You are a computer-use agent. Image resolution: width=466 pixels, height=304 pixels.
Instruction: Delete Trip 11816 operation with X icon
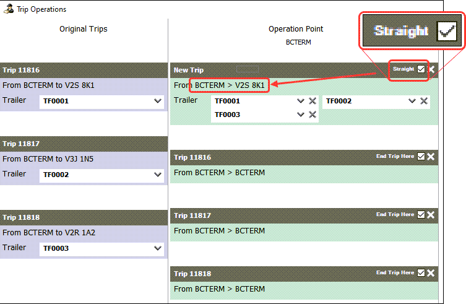[431, 157]
